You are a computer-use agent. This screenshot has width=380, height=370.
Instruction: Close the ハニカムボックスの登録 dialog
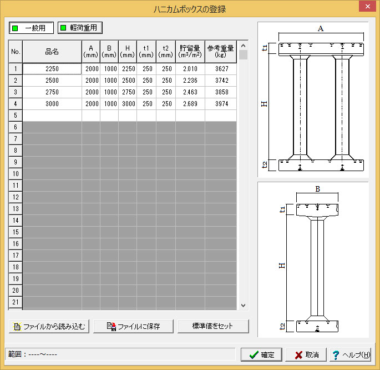coord(367,7)
